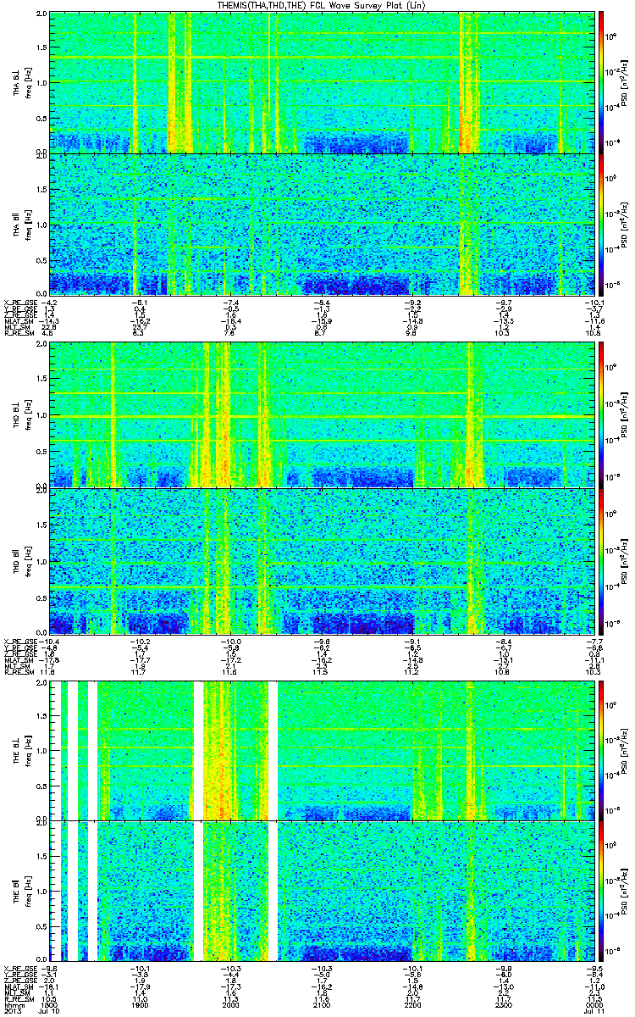Click the X_RE_GSE row label under THA panels

(x=19, y=303)
